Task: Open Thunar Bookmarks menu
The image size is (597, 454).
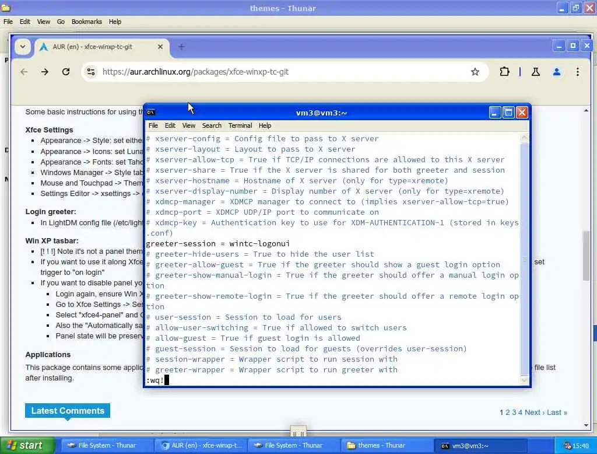Action: [86, 22]
